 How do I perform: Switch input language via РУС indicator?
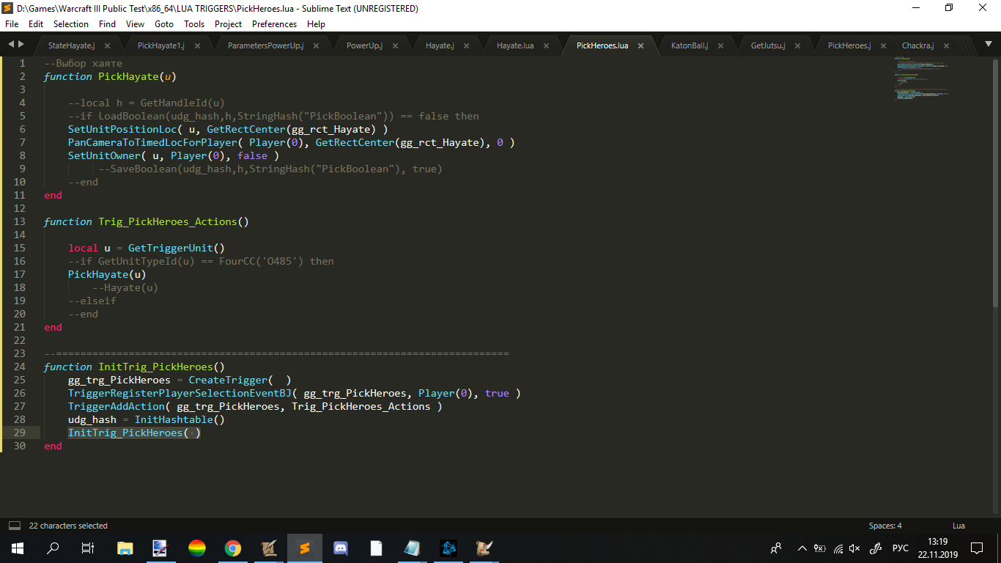[901, 548]
